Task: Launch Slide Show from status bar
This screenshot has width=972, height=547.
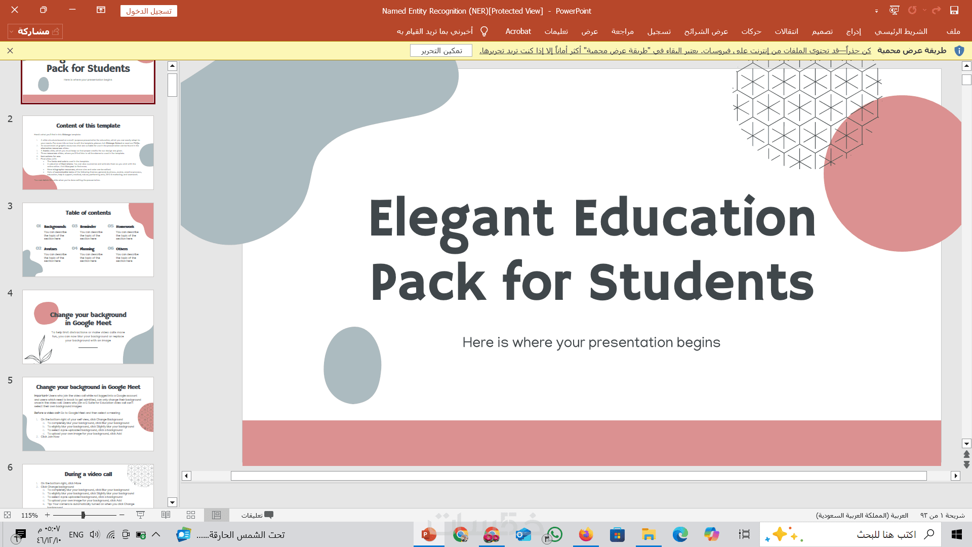Action: [x=141, y=515]
